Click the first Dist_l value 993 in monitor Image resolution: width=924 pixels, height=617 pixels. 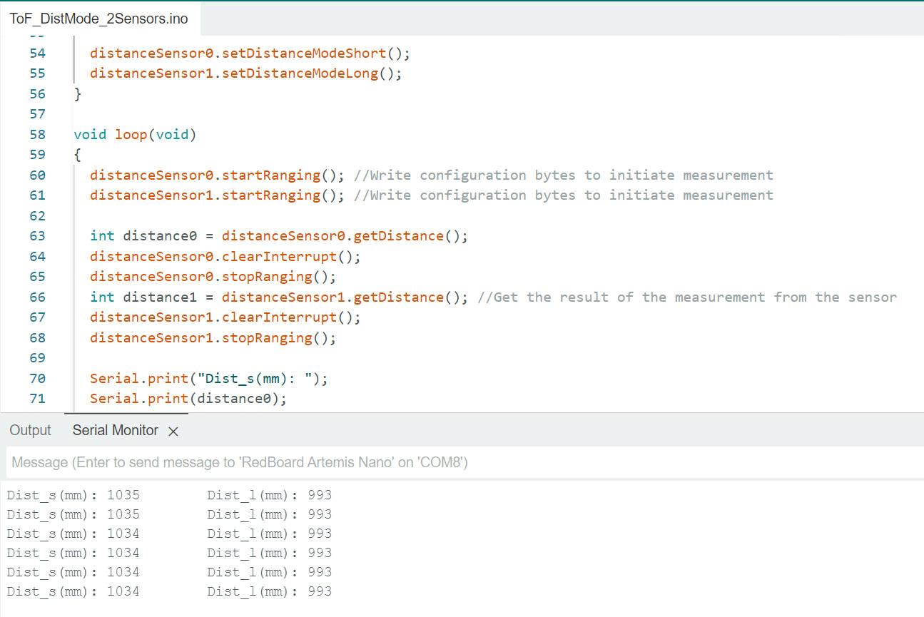point(320,495)
